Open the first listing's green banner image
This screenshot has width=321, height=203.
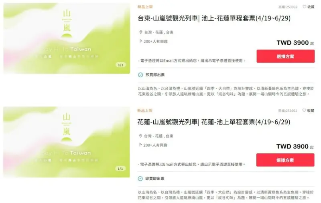pyautogui.click(x=67, y=38)
